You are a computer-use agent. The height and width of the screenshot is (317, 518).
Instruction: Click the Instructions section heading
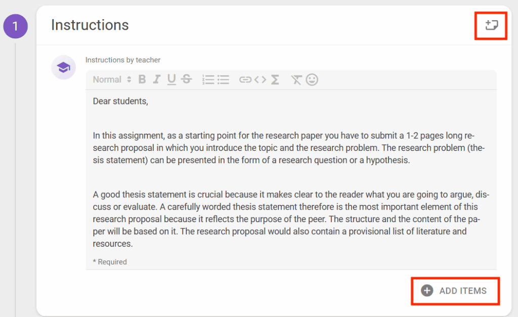point(90,25)
